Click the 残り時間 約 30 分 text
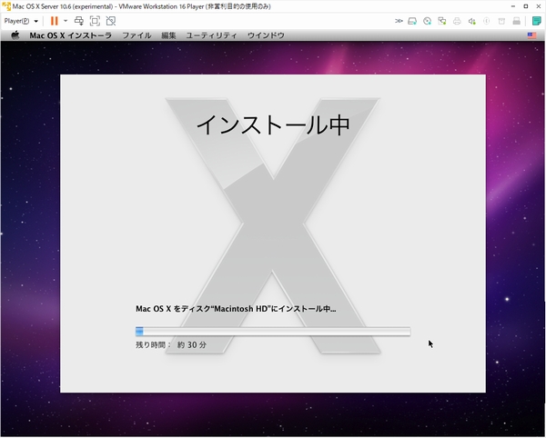The width and height of the screenshot is (546, 438). [x=171, y=344]
